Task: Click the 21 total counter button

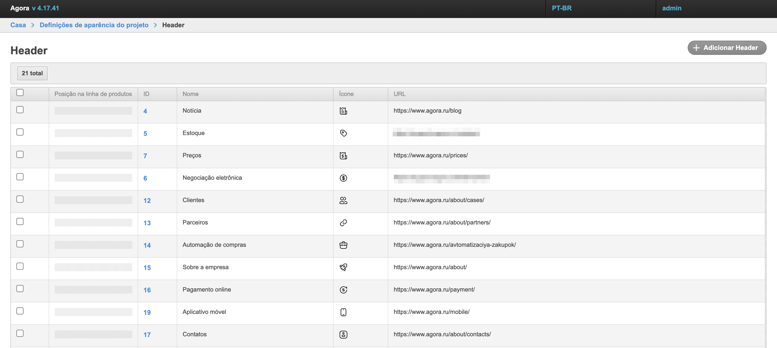Action: click(32, 73)
